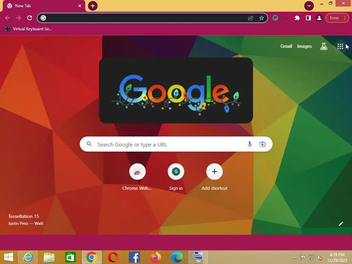Click the magnifier icon in search box
Viewport: 352px width, 264px height.
[89, 144]
